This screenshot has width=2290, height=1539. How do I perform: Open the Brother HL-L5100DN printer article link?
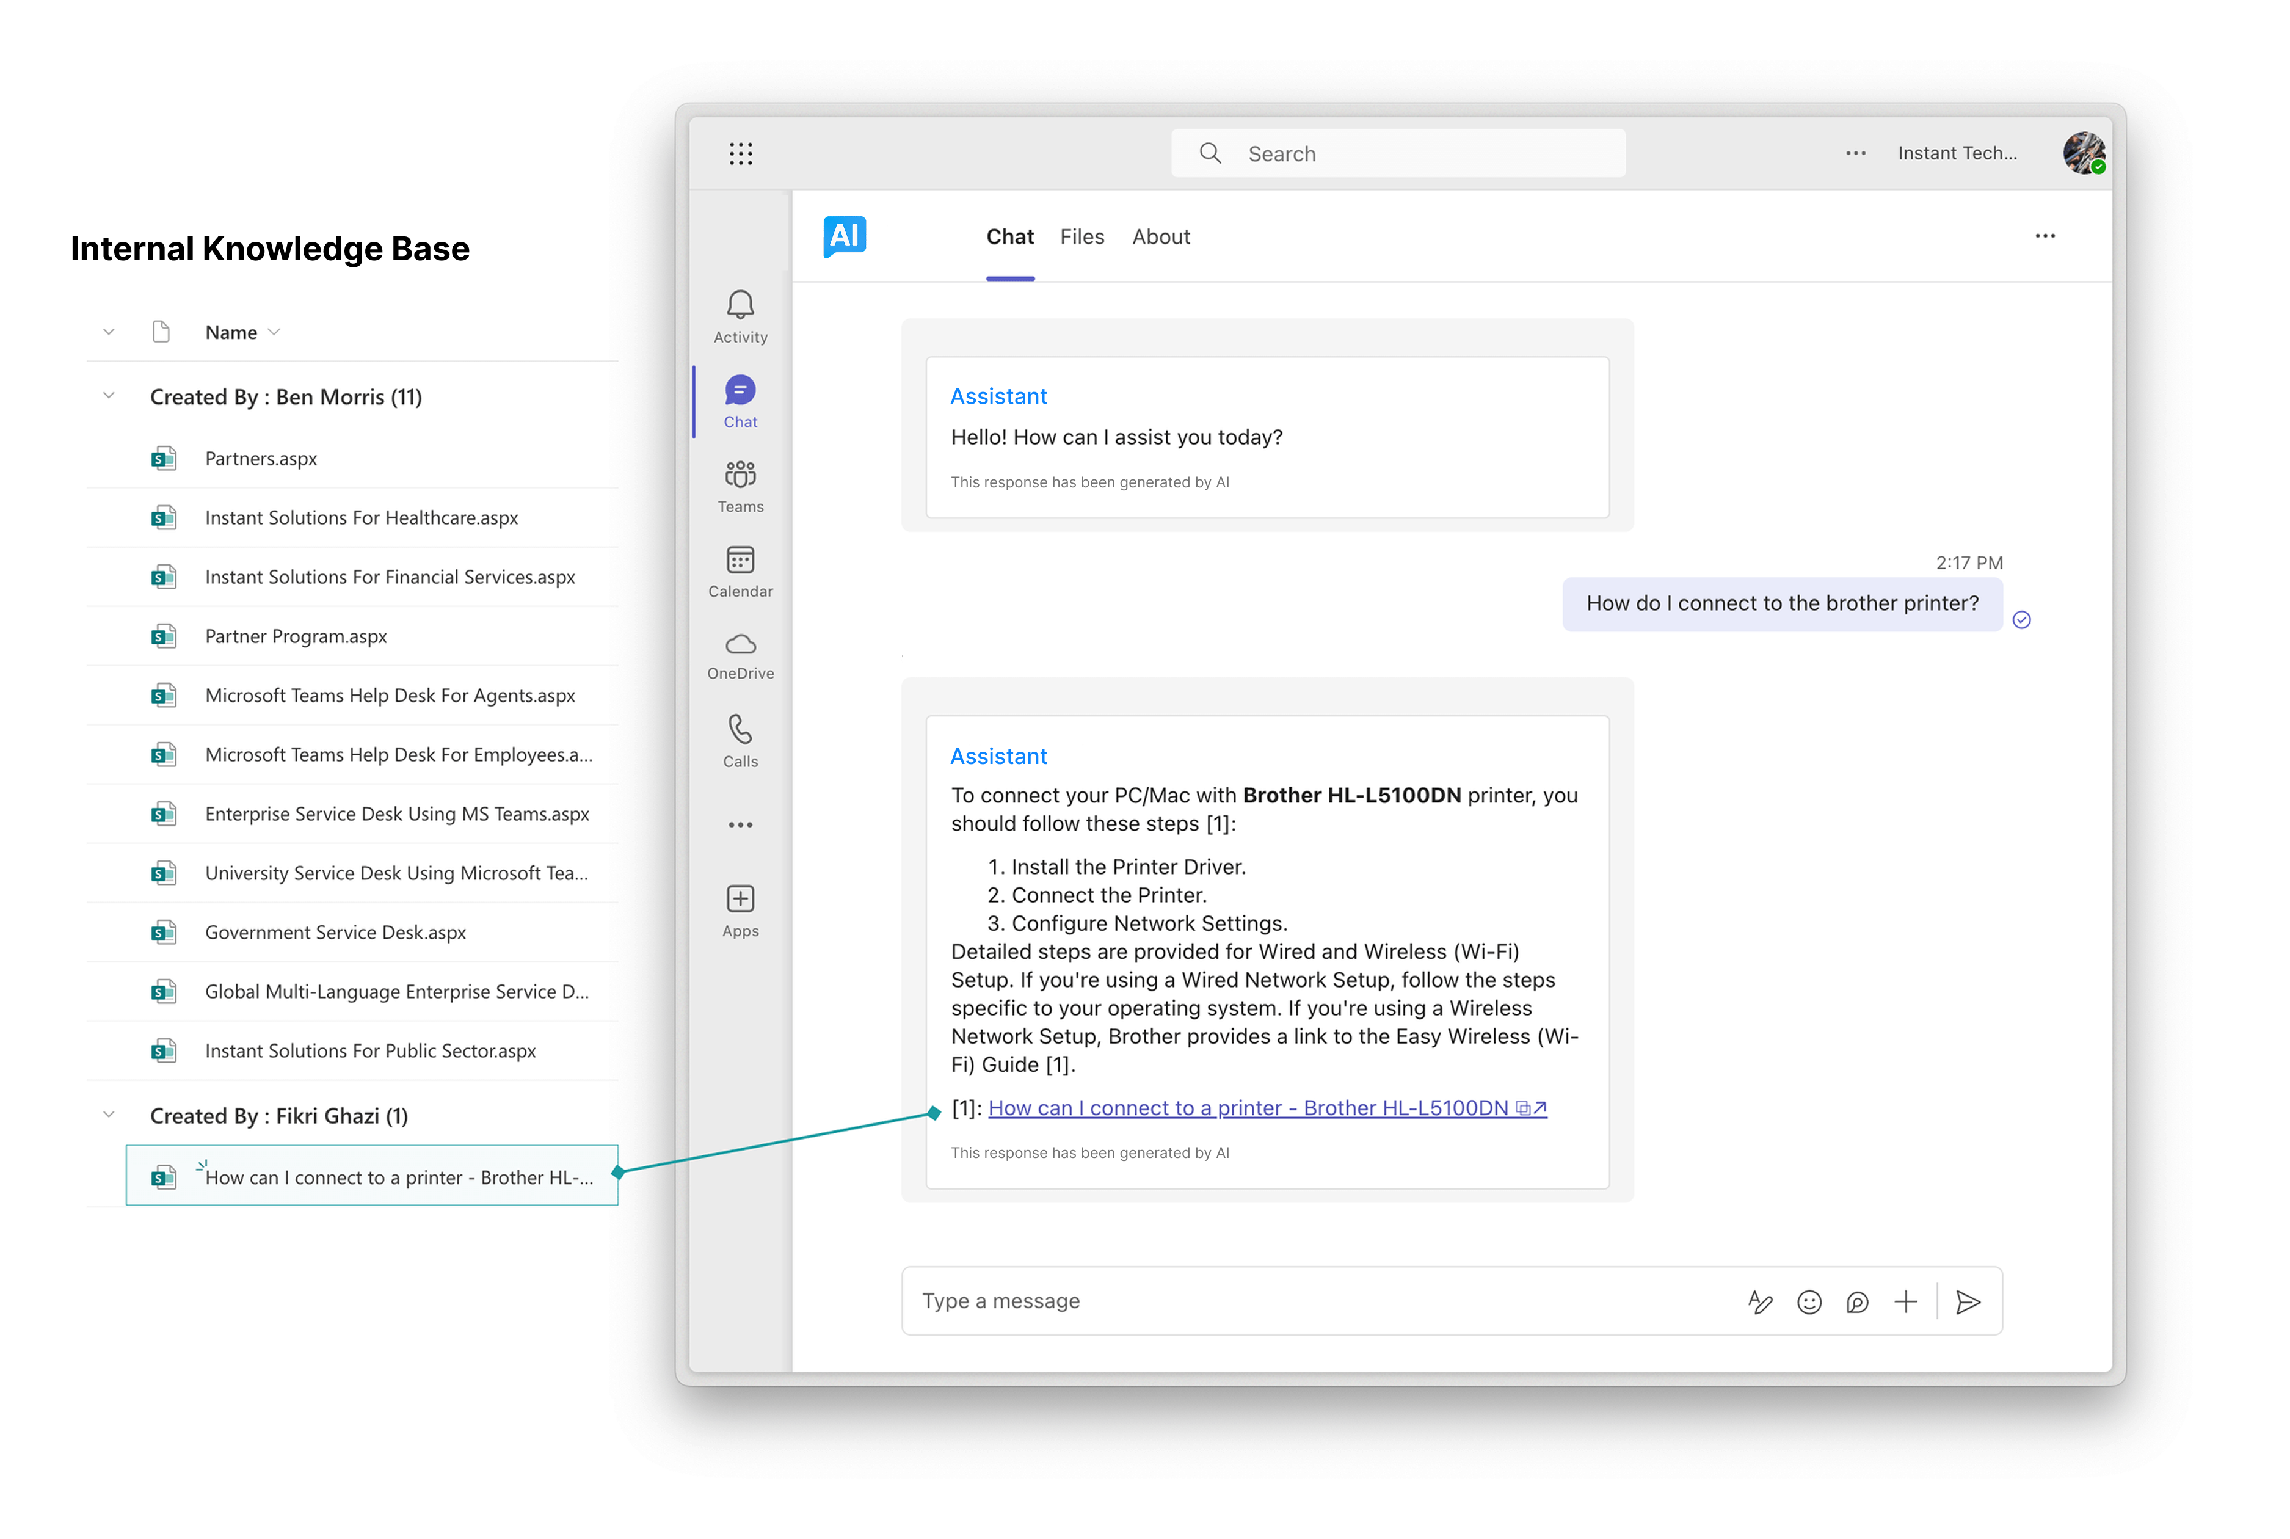1247,1107
